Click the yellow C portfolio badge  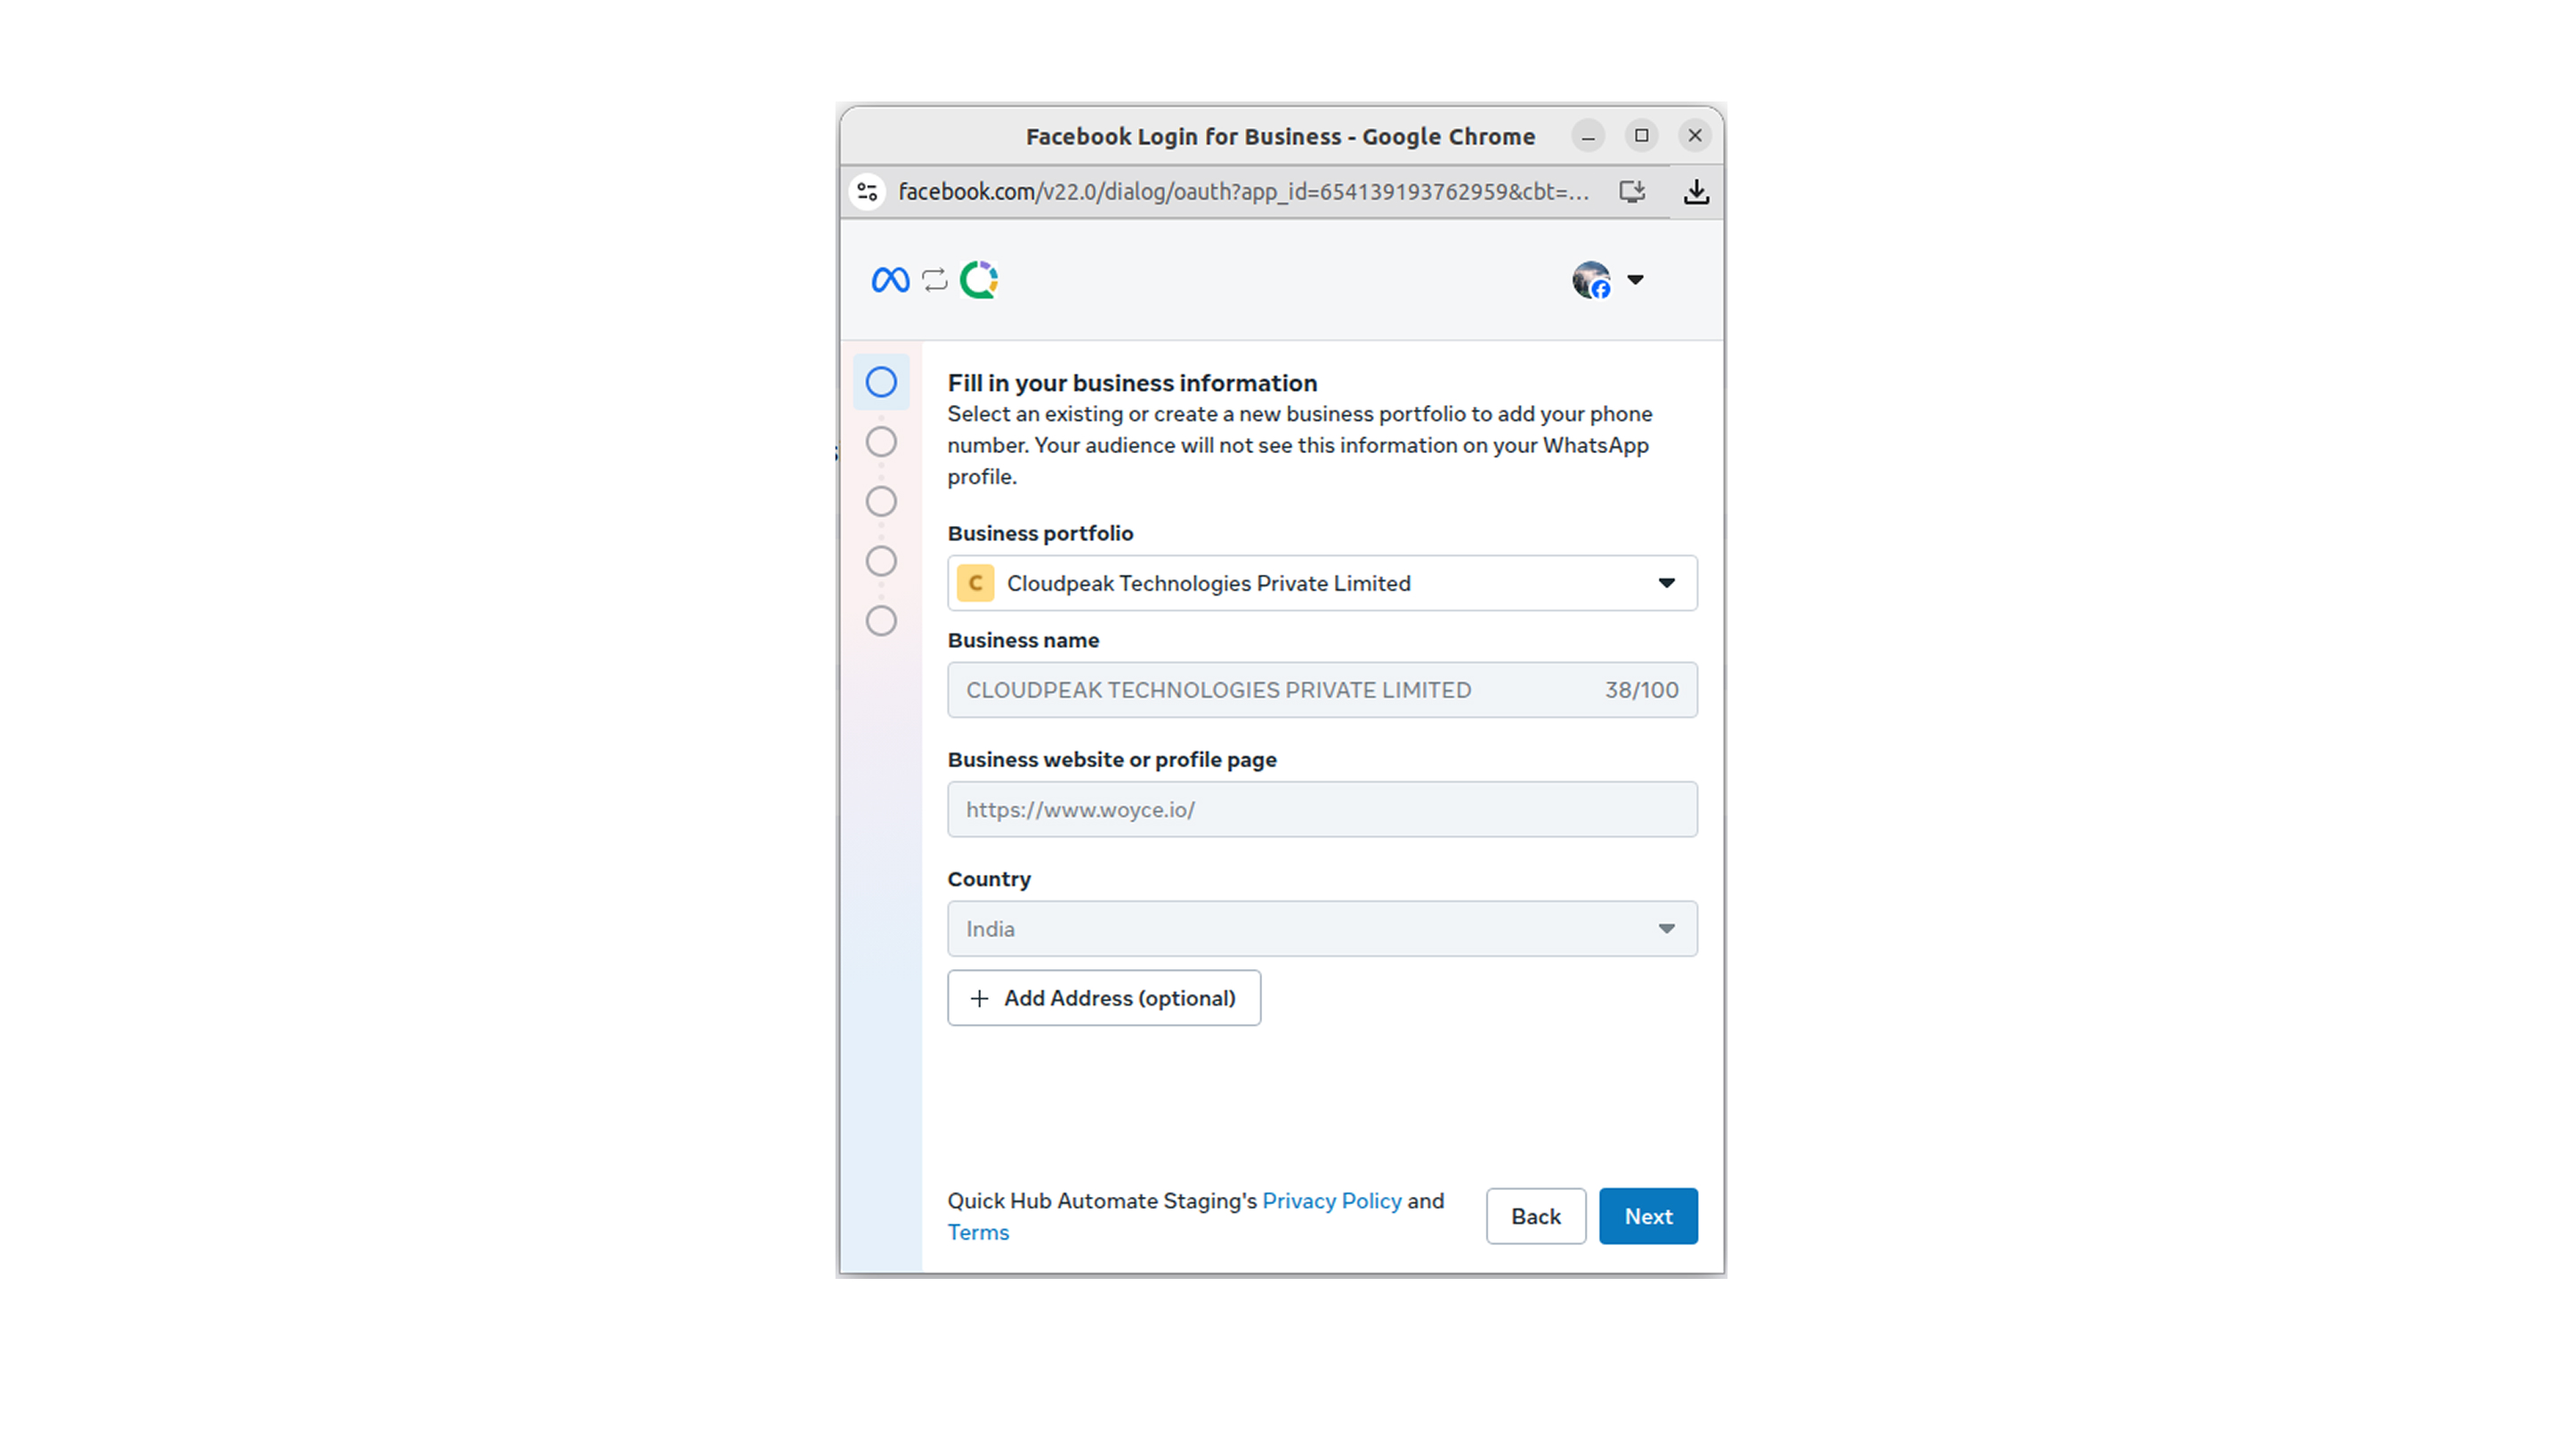(974, 583)
